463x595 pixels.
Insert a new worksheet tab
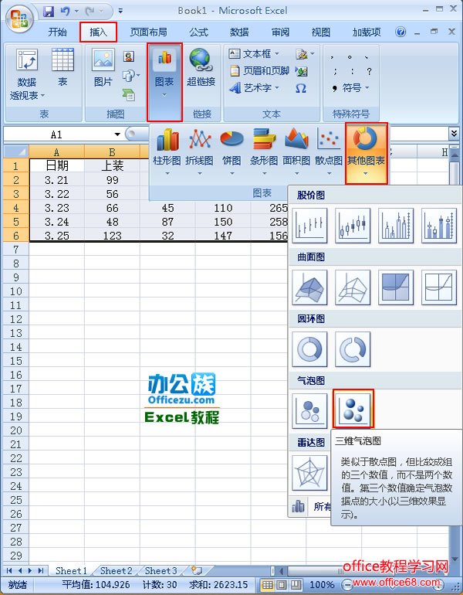[196, 570]
